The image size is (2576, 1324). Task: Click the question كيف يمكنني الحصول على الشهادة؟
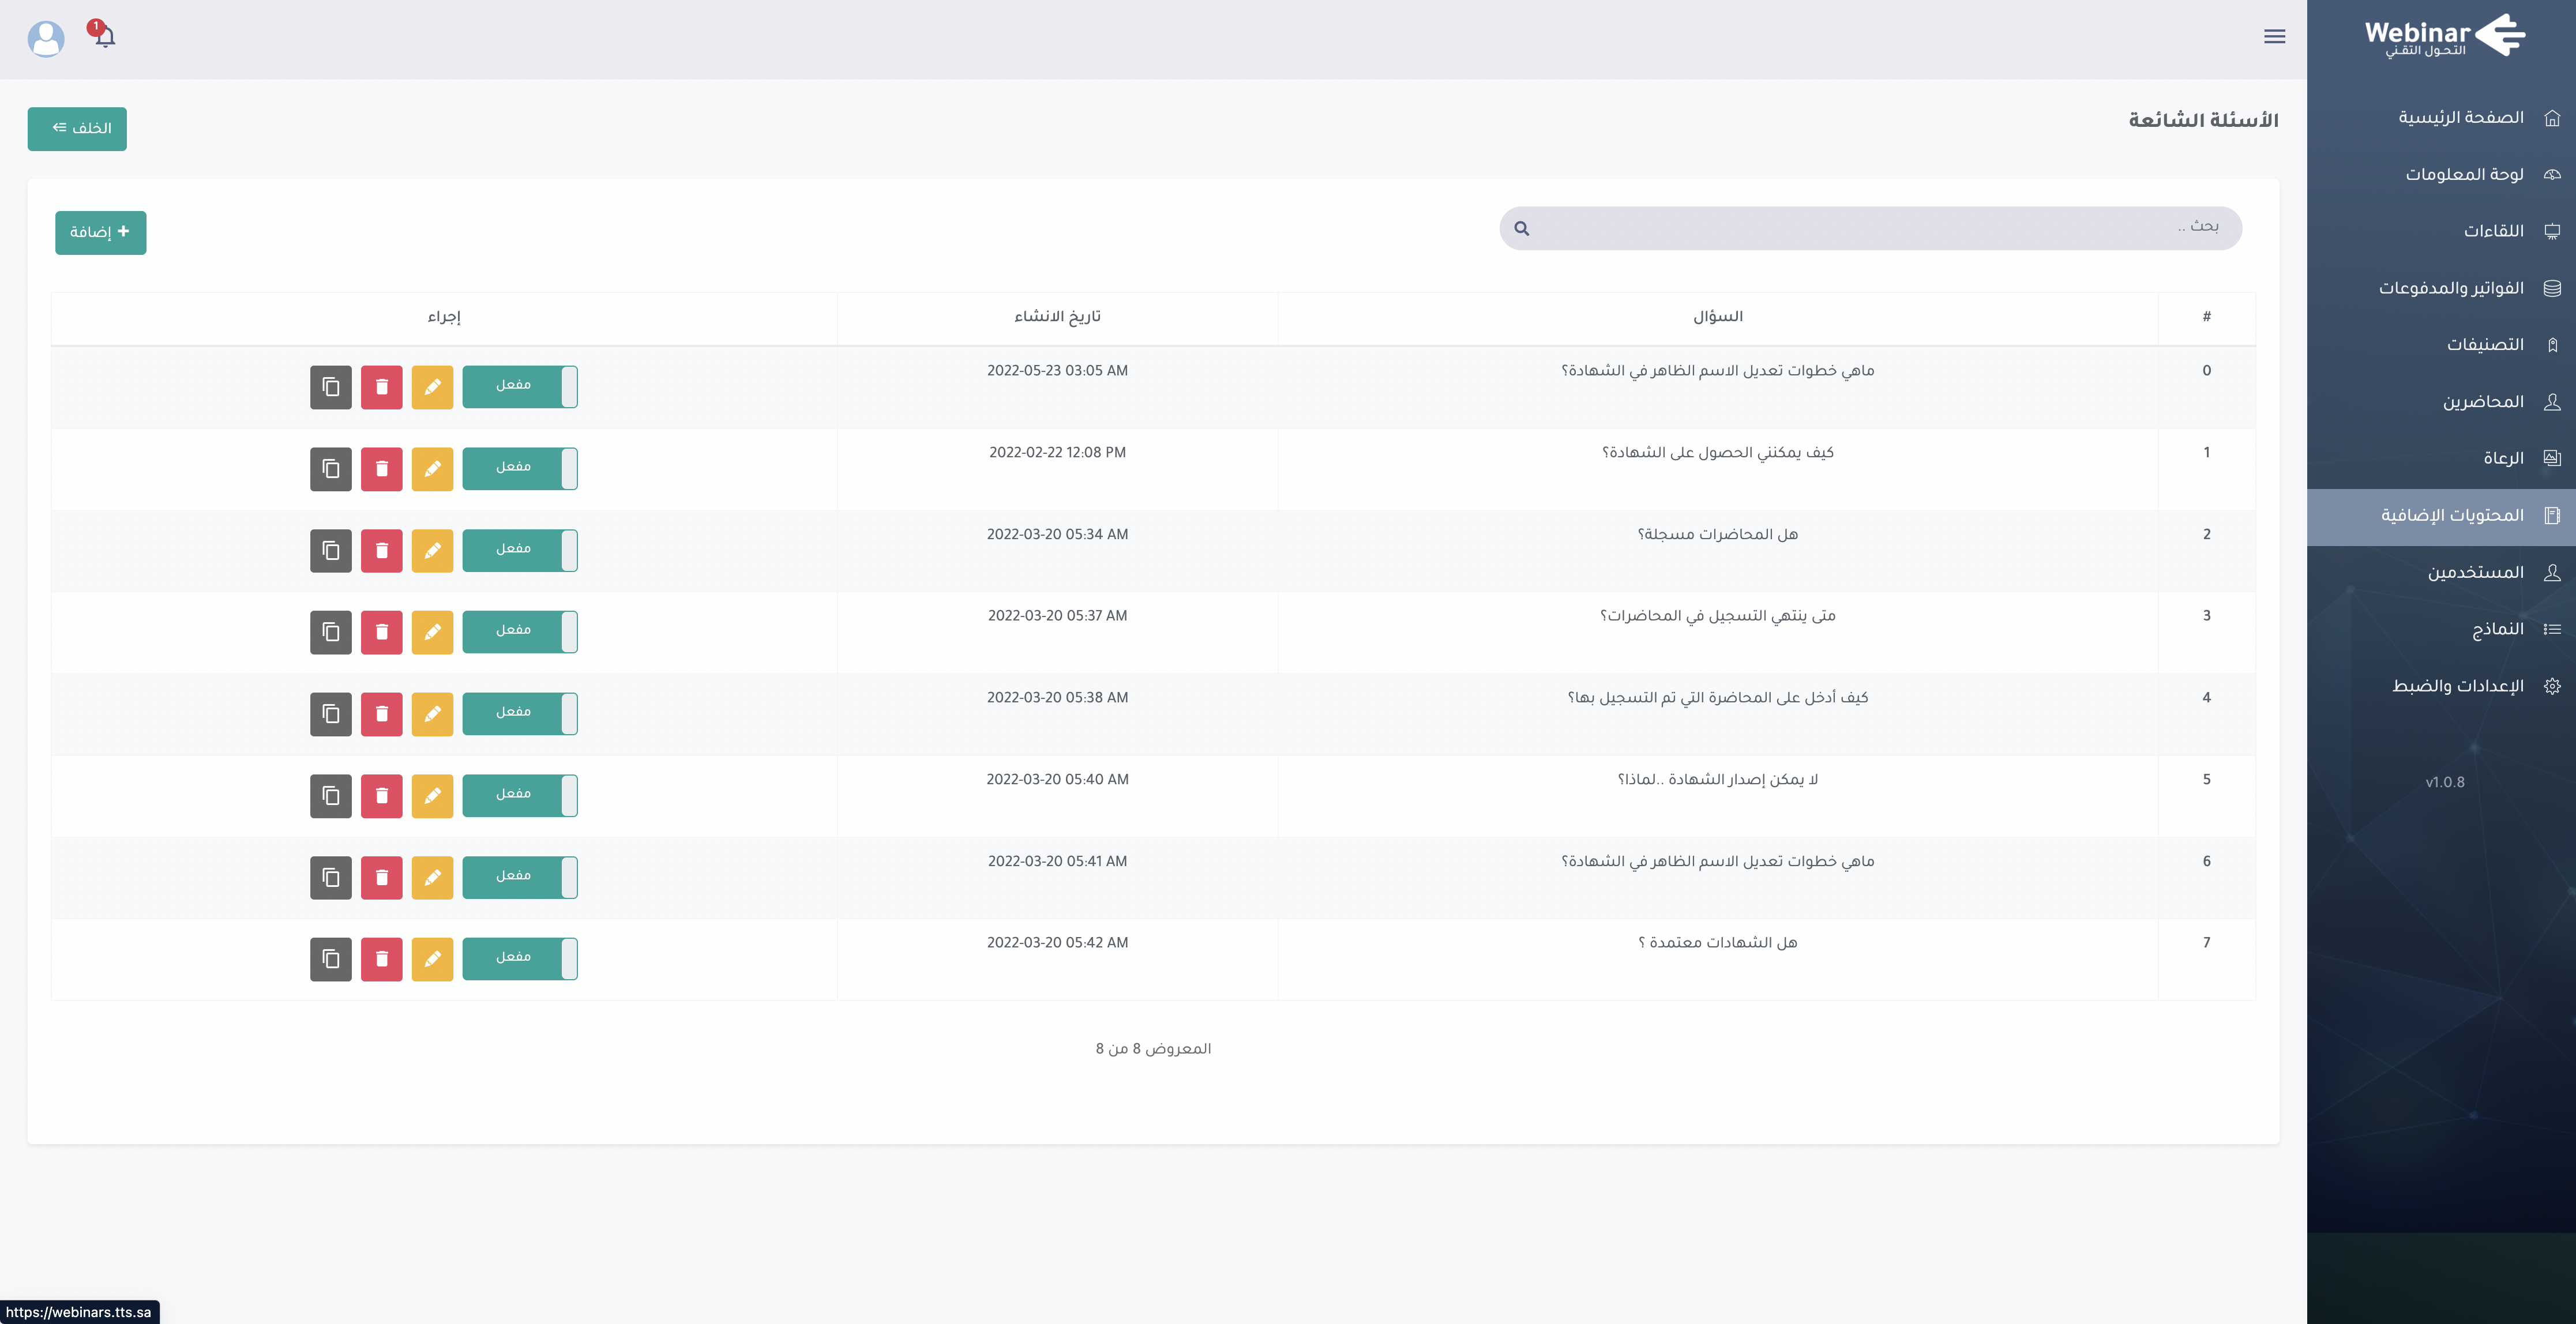point(1717,453)
